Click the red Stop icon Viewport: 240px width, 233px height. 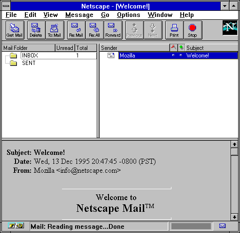pos(193,30)
